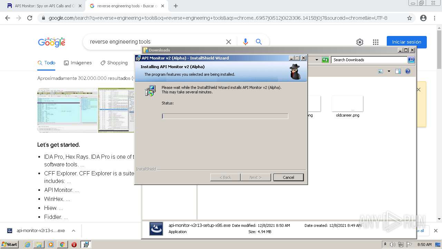Screen dimensions: 442x249
Task: Click the spy mascot icon in wizard header
Action: (x=295, y=72)
